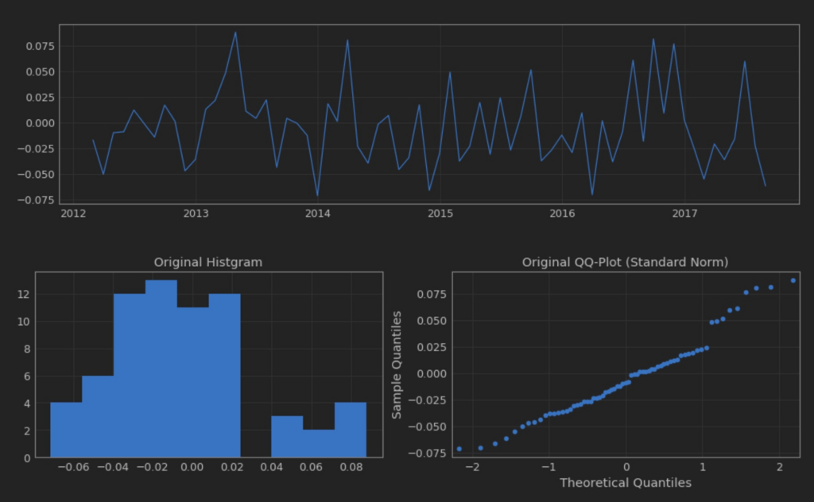Select the −0.025 tick on the QQ-plot y-axis
The image size is (814, 502).
tap(427, 400)
